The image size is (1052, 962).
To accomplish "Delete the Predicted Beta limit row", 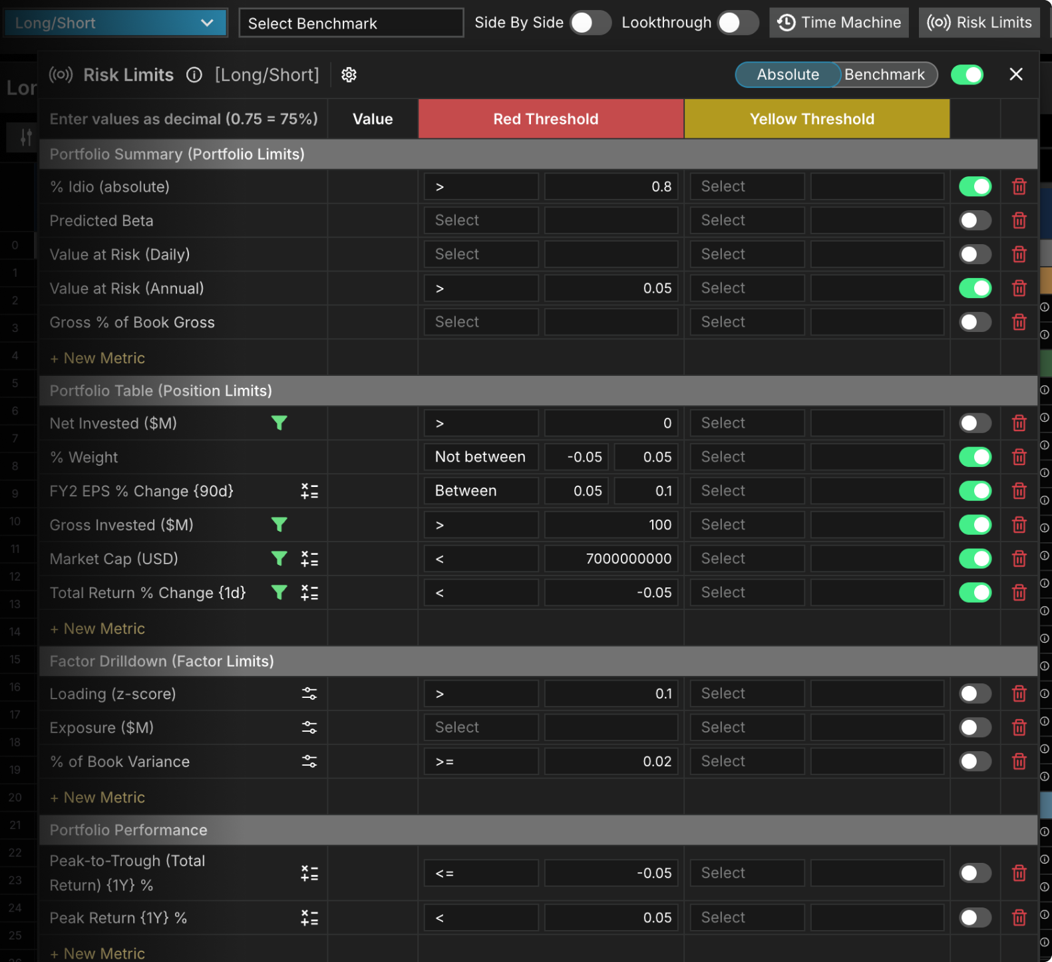I will tap(1019, 220).
